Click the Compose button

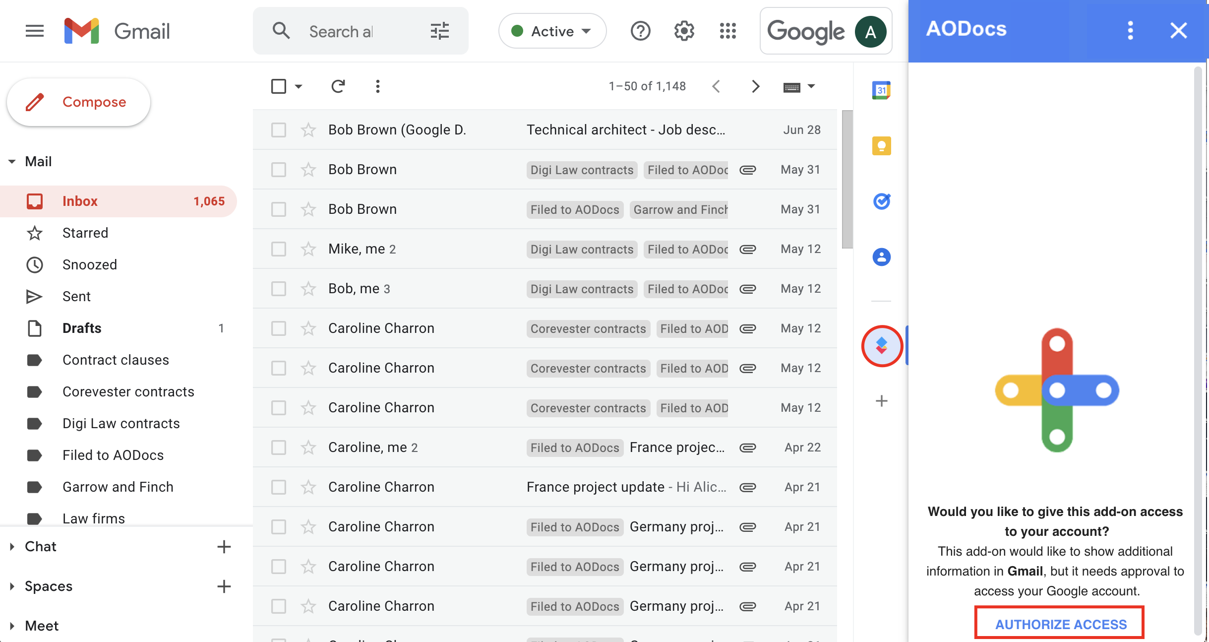[78, 102]
